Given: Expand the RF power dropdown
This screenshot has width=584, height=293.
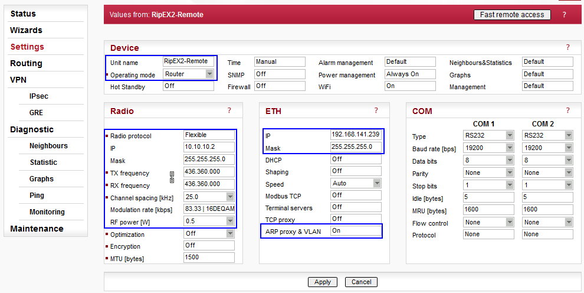Looking at the screenshot, I should click(x=230, y=221).
